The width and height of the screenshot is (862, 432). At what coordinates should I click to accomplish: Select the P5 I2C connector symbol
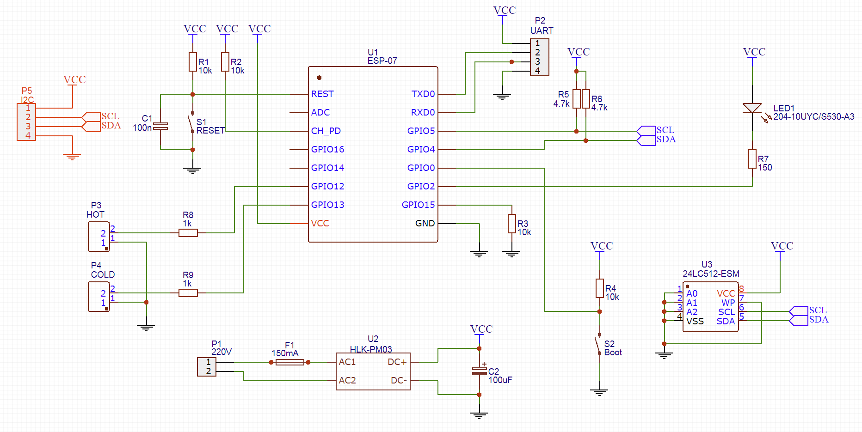26,122
